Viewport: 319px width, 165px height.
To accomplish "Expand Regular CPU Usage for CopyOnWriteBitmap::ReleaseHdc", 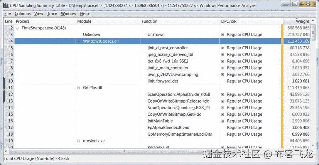I will [x=223, y=101].
